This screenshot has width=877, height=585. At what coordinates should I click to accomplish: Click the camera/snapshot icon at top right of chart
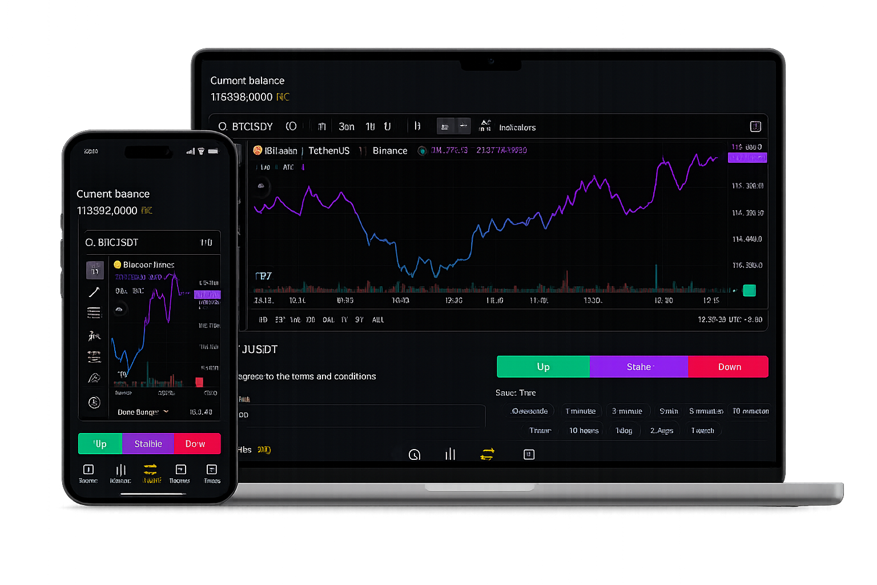click(x=755, y=126)
